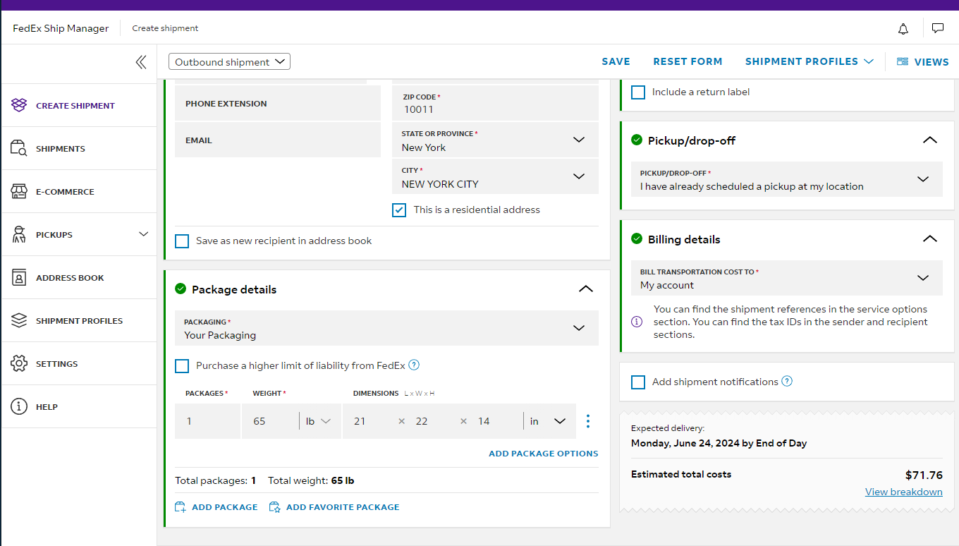Open help for shipment notifications

tap(788, 382)
